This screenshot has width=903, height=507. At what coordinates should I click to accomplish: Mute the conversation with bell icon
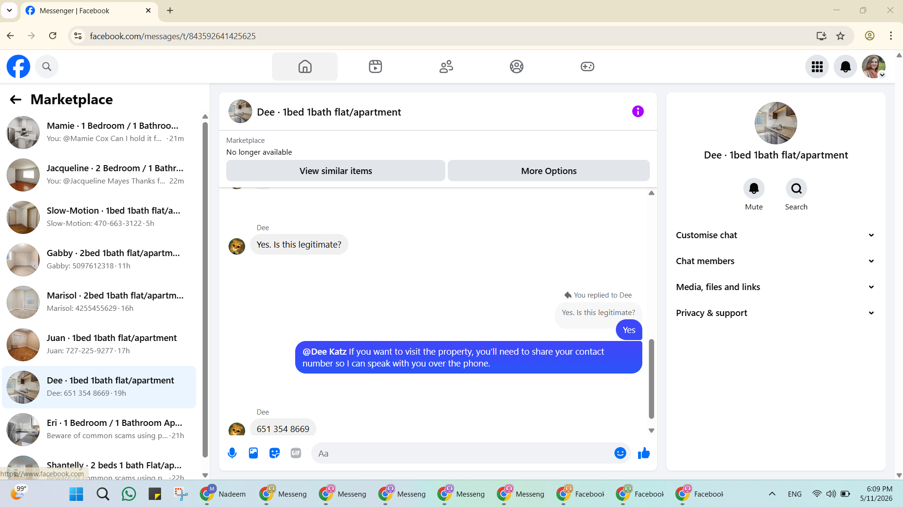pos(754,189)
